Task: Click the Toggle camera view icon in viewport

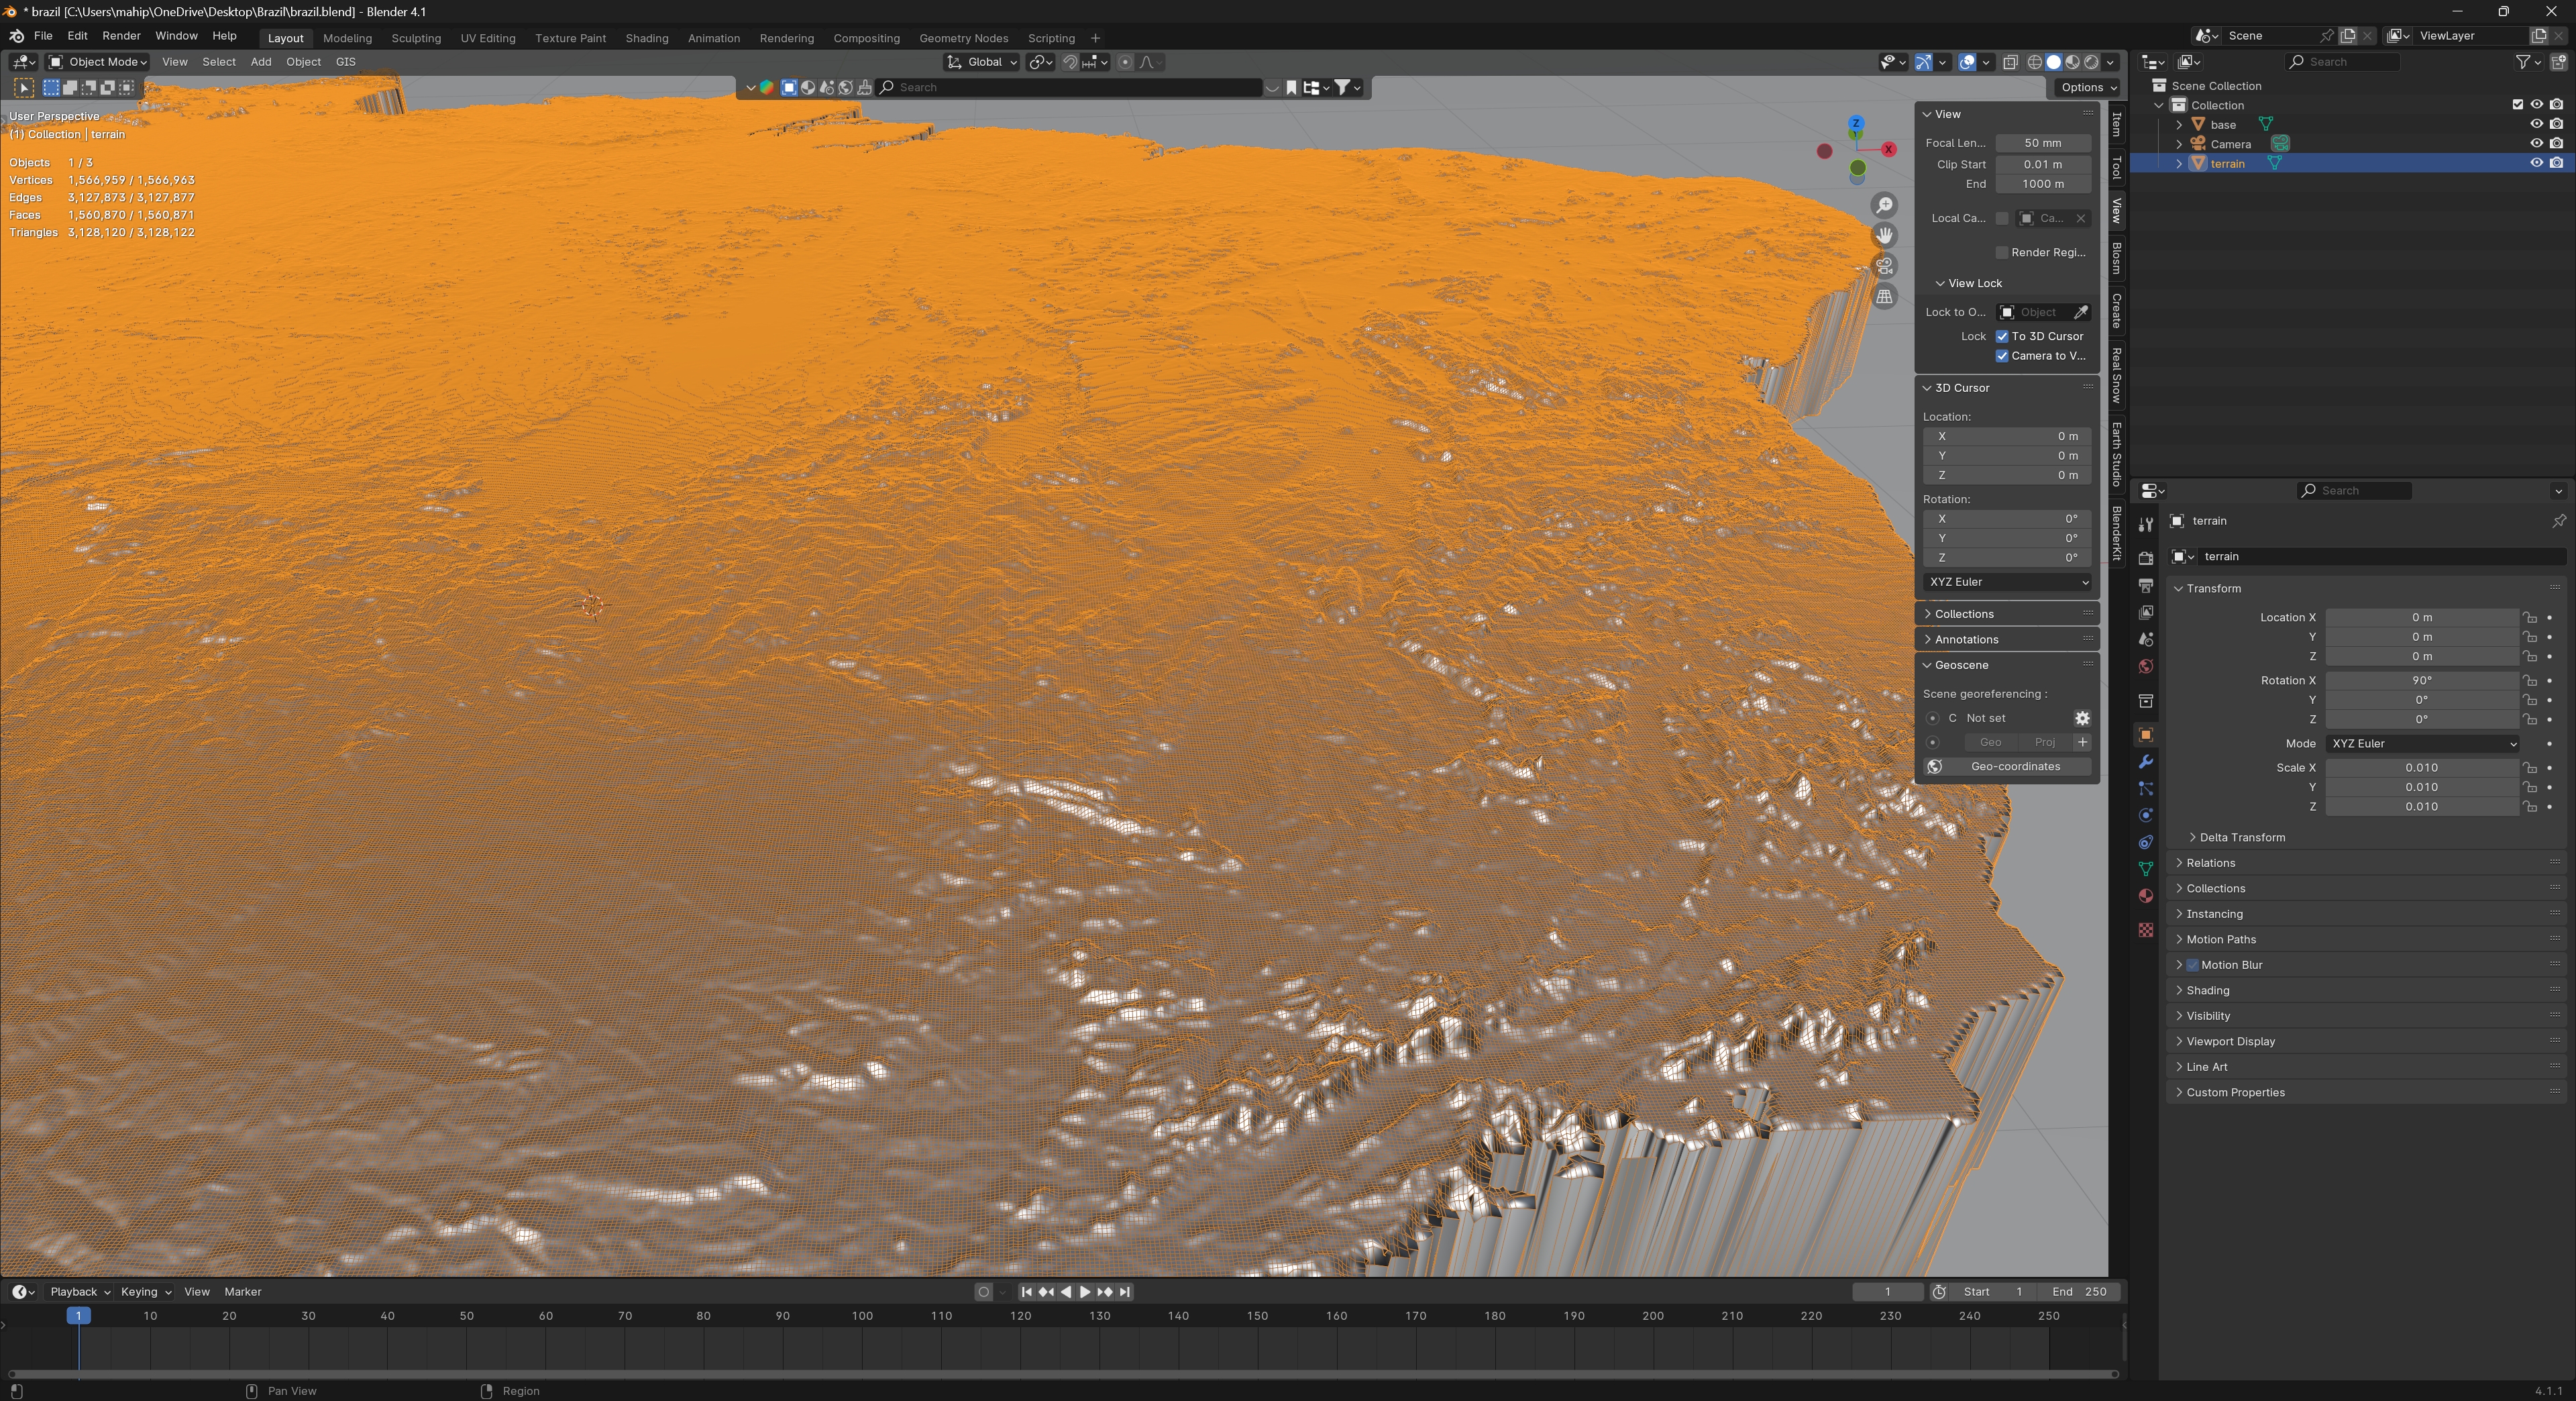Action: coord(1884,266)
